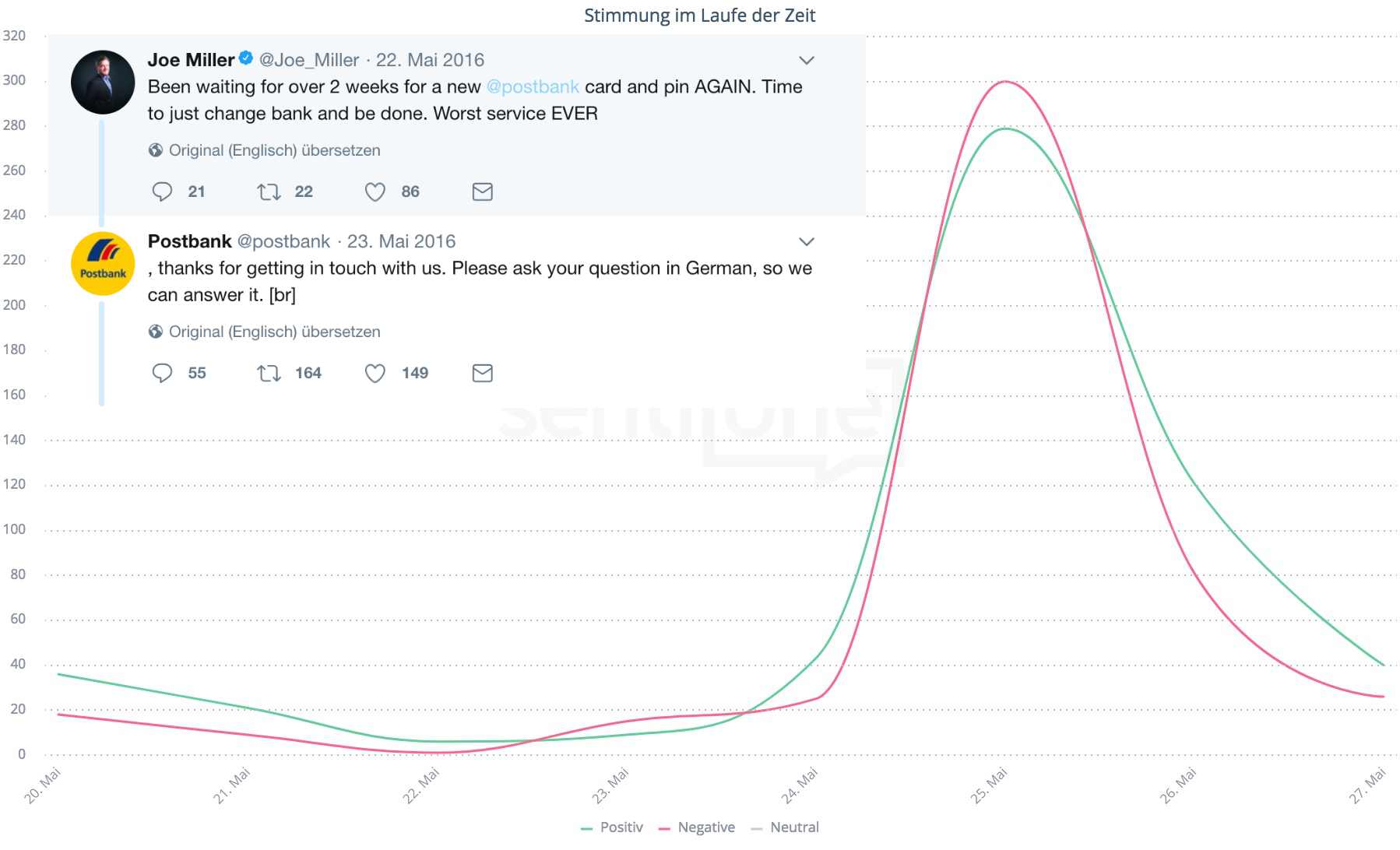Open Joe Miller's profile picture
This screenshot has width=1400, height=850.
click(103, 83)
